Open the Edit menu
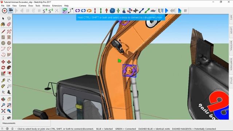This screenshot has width=233, height=131. click(8, 6)
